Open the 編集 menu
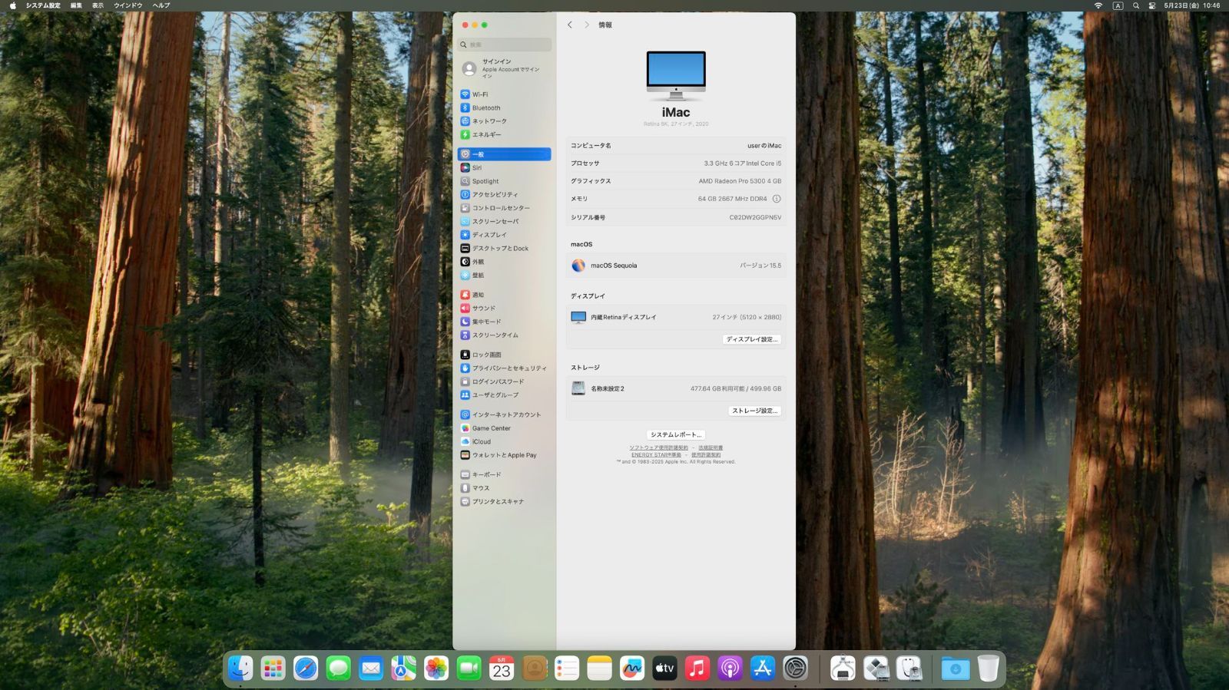This screenshot has width=1229, height=690. tap(76, 5)
